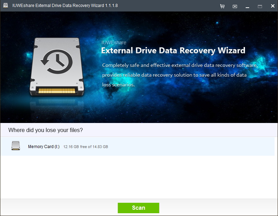Click the cart icon to buy full version
This screenshot has width=278, height=216.
(222, 6)
